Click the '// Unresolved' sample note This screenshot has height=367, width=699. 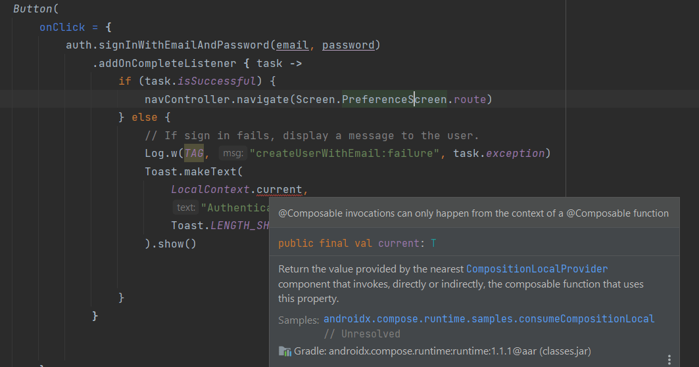362,334
